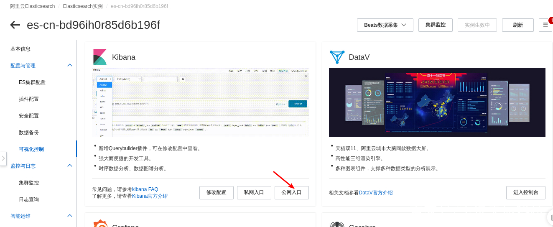Screen dimensions: 553x227
Task: Click the 时序数据分析、数据图谱分析 bullet text
Action: click(x=134, y=168)
